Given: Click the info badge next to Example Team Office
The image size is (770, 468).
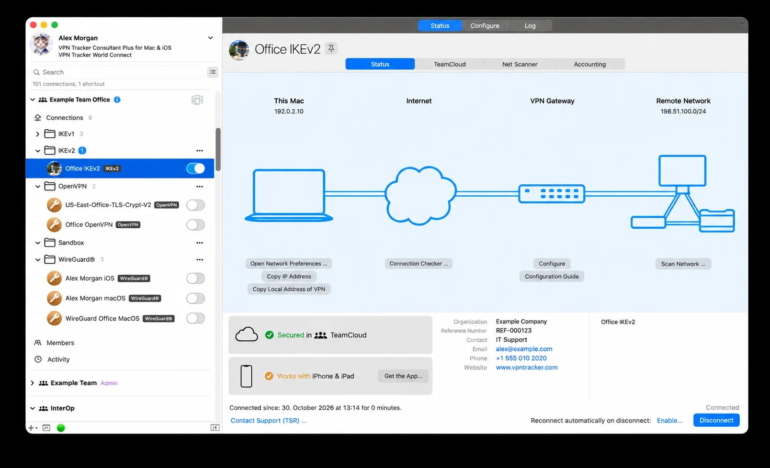Looking at the screenshot, I should pos(117,100).
